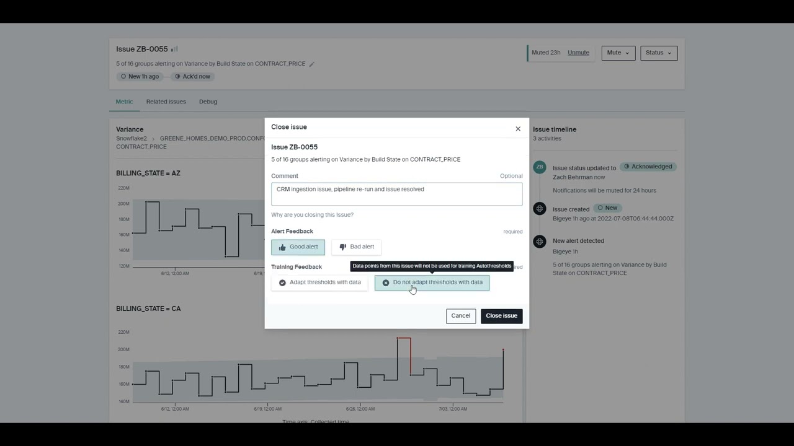Image resolution: width=794 pixels, height=446 pixels.
Task: Confirm with the Close issue button
Action: coord(502,316)
